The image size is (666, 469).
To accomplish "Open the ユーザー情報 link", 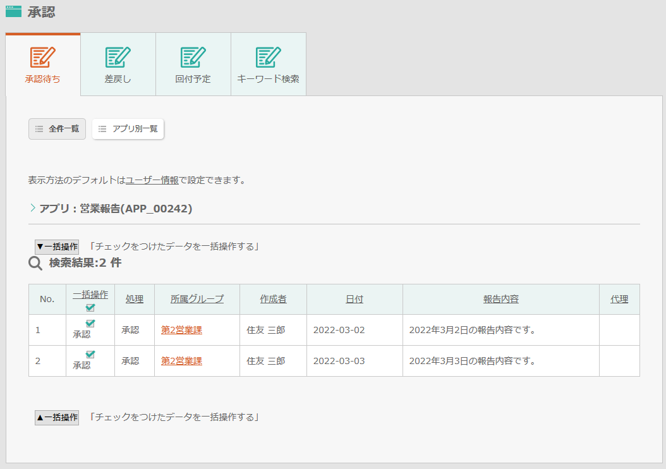I will click(x=152, y=180).
